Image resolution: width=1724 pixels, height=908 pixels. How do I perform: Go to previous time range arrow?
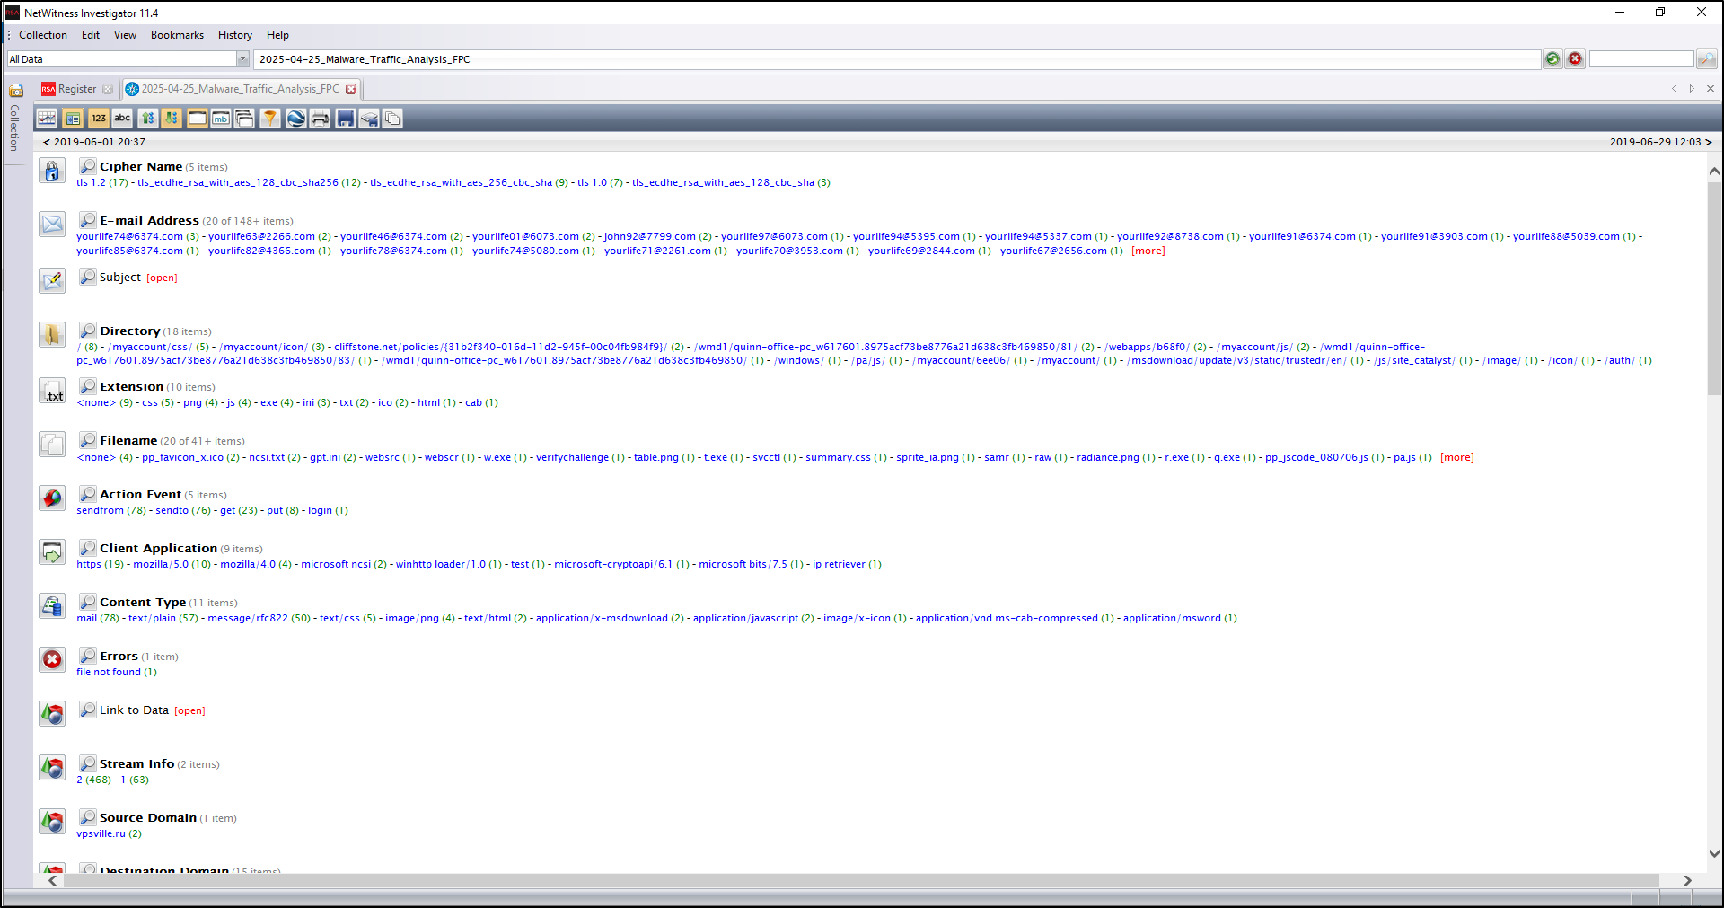click(47, 142)
